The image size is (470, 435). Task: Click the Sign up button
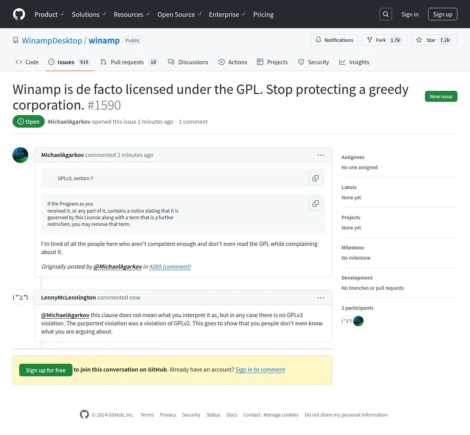pos(443,14)
